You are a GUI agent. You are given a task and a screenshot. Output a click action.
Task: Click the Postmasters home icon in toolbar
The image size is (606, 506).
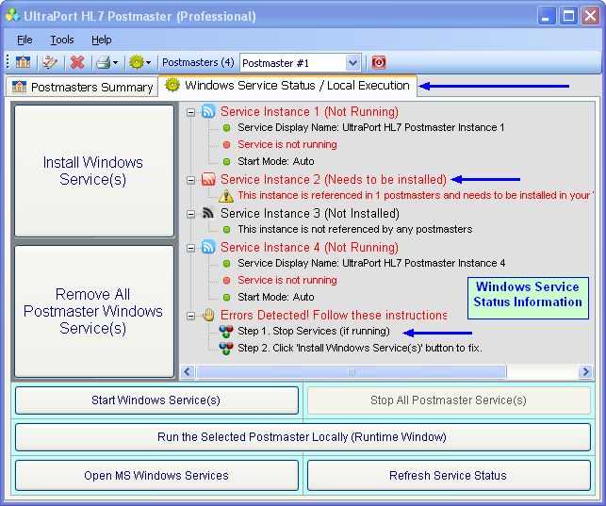tap(24, 62)
